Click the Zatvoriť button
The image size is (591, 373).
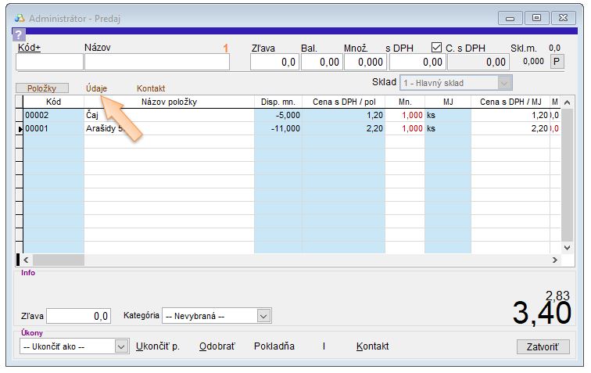[543, 346]
